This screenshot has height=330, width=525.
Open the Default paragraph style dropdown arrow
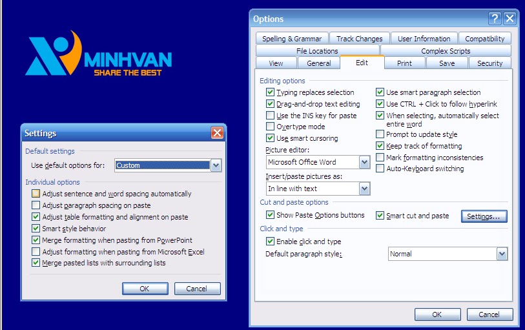(502, 254)
